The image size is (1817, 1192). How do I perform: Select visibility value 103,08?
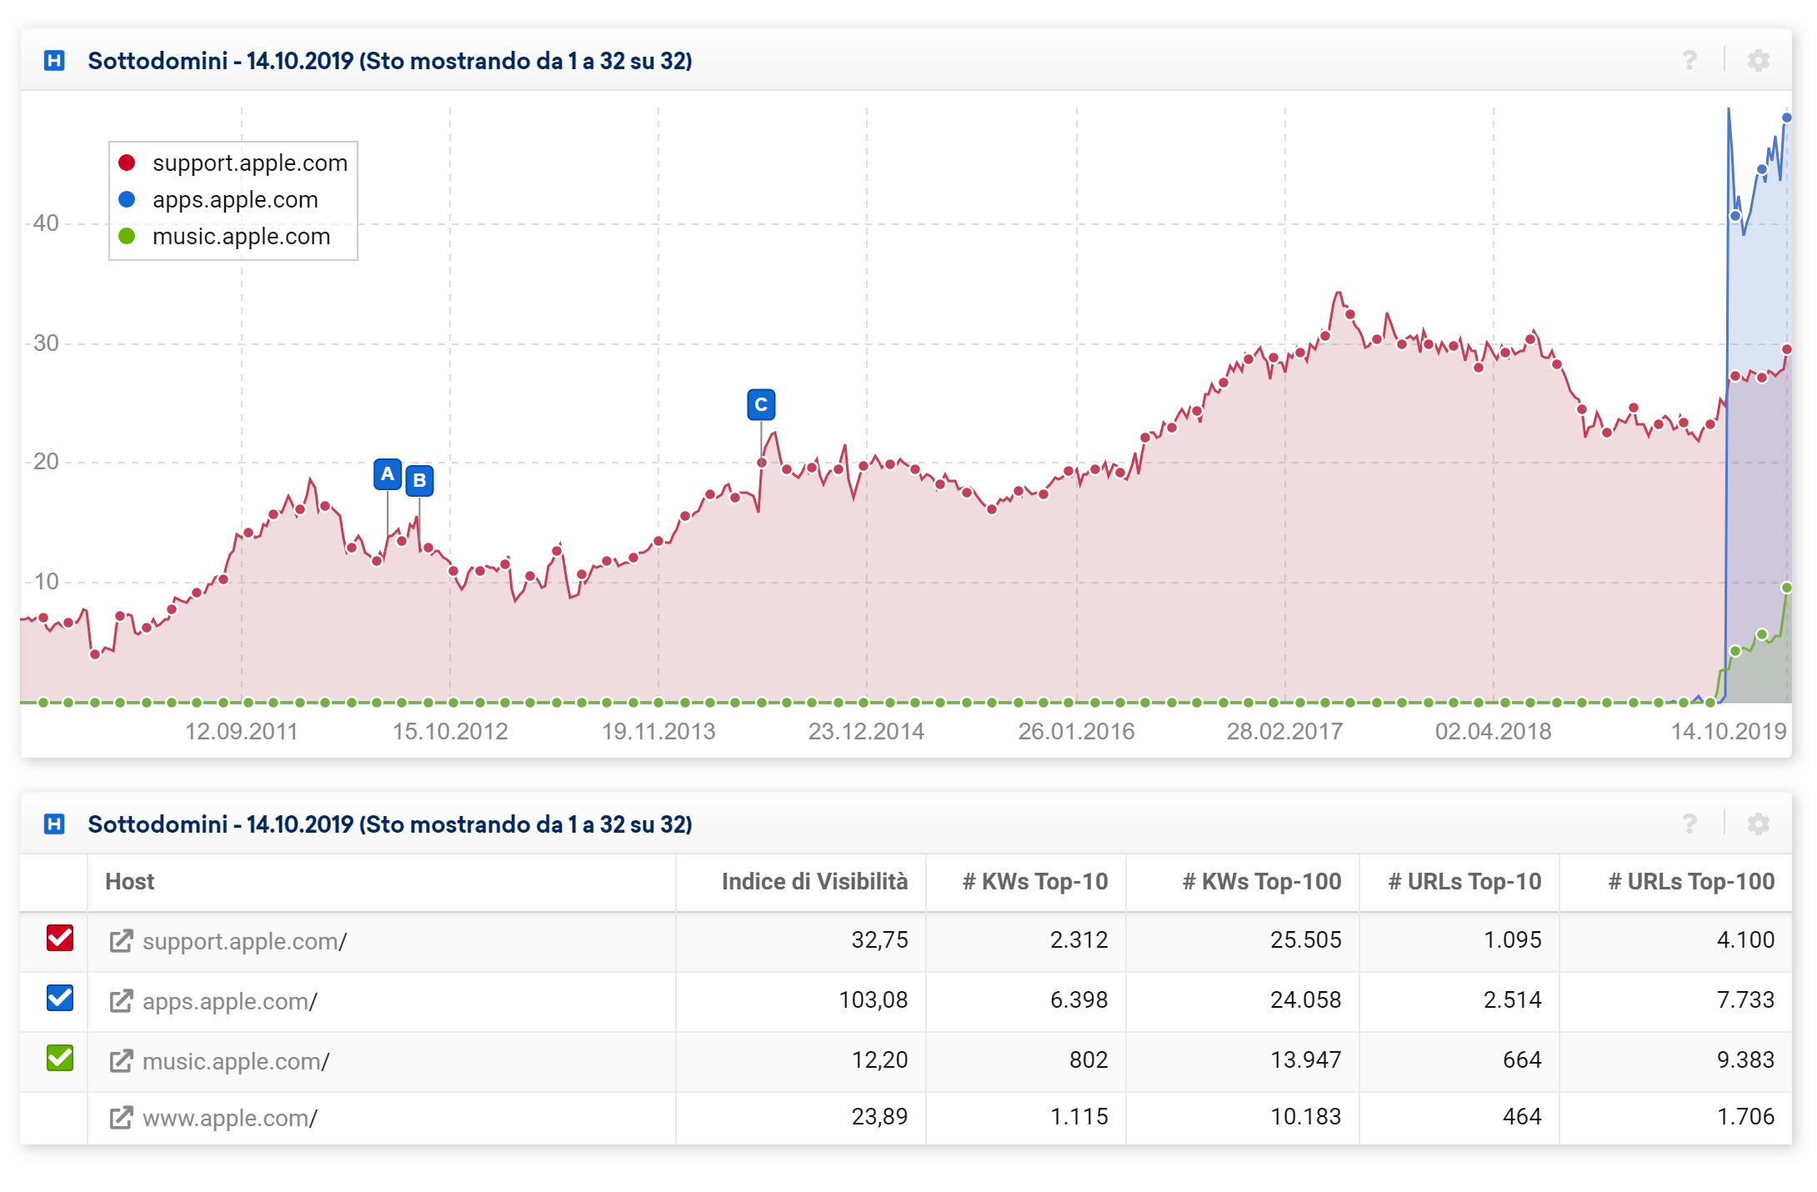[x=873, y=1000]
